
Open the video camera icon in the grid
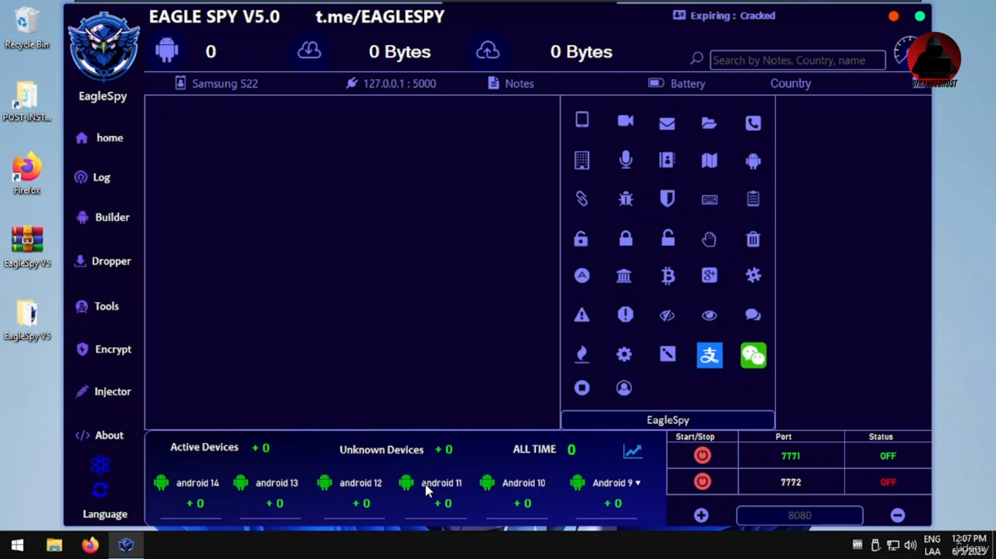point(625,121)
